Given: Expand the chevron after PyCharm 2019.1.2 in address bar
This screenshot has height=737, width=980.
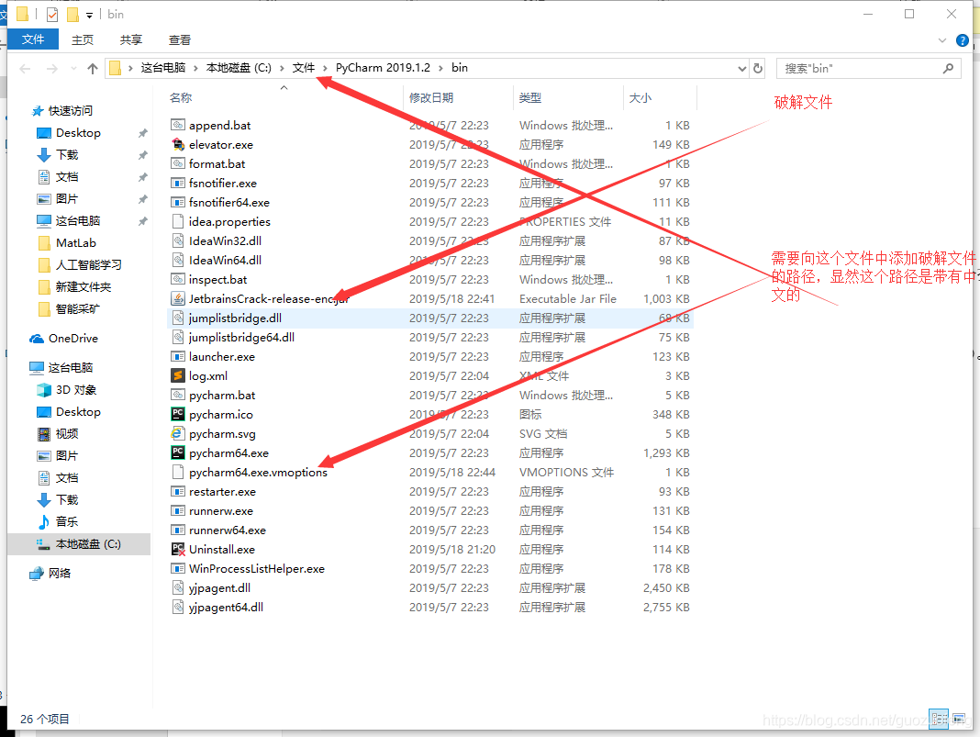Looking at the screenshot, I should click(441, 68).
